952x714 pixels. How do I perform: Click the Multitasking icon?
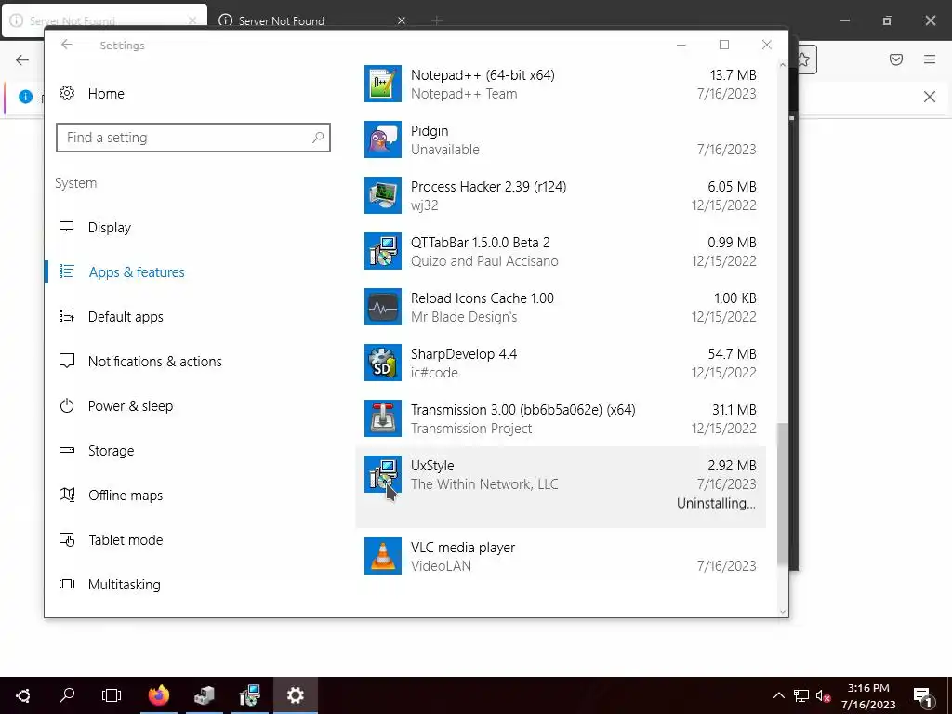point(67,584)
